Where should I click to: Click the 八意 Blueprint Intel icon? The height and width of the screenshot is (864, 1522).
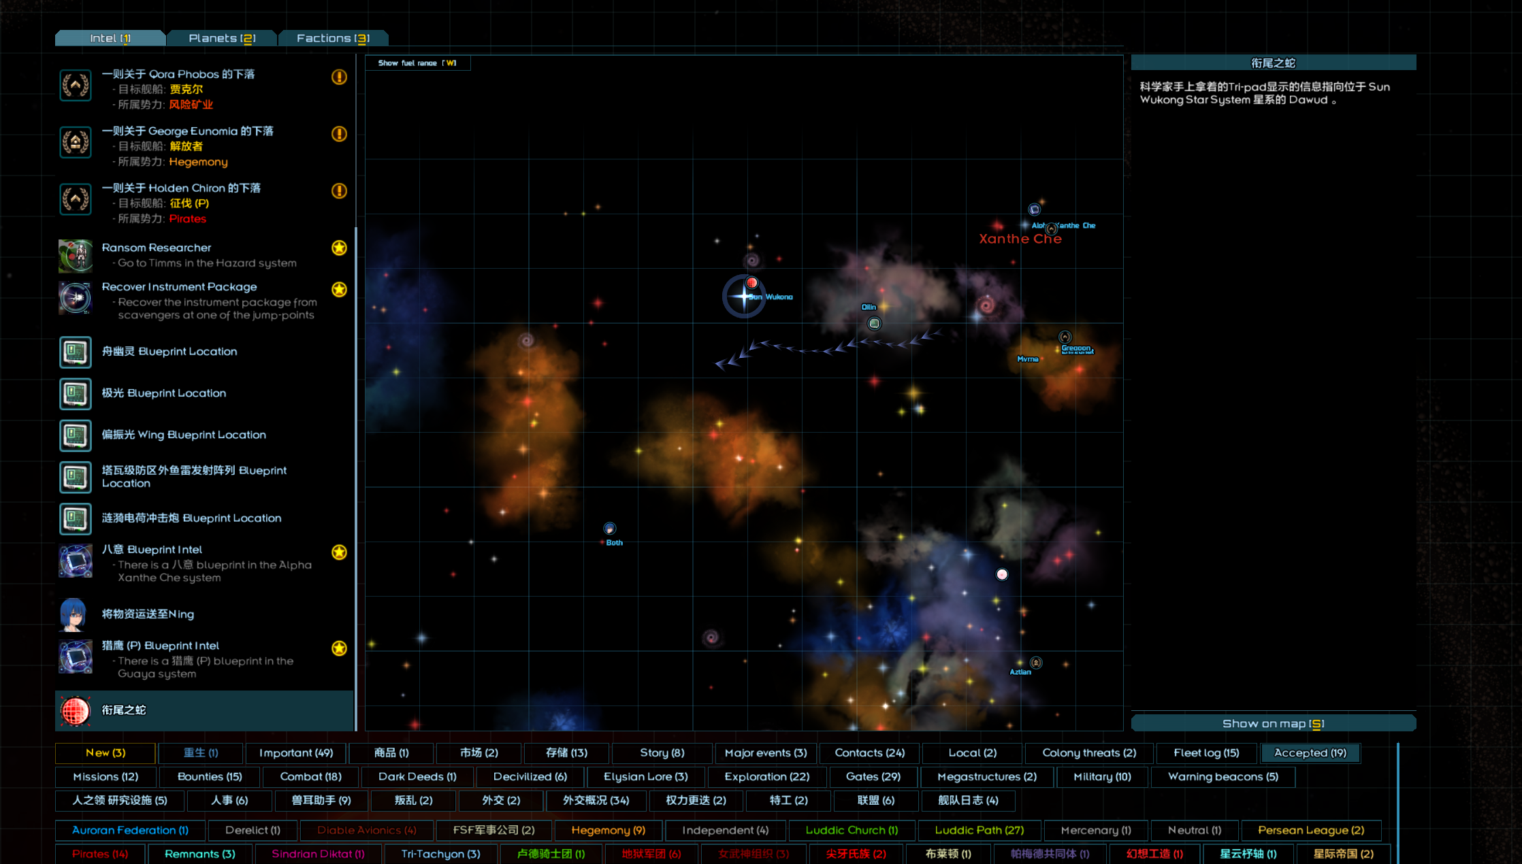coord(76,561)
